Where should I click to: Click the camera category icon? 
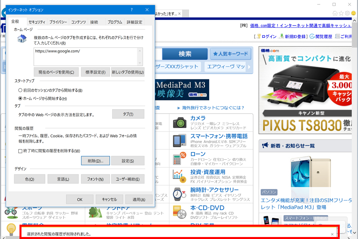180,122
